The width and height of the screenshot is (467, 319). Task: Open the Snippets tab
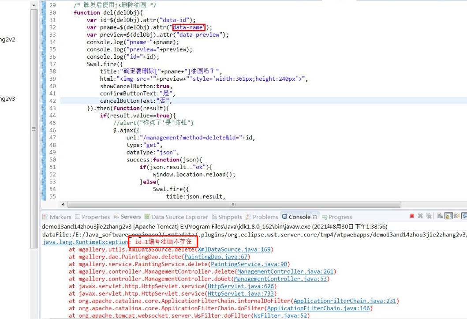(x=227, y=217)
